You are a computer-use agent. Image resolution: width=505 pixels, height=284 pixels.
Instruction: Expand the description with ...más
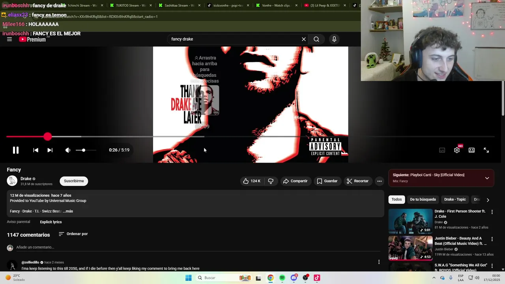click(x=68, y=211)
